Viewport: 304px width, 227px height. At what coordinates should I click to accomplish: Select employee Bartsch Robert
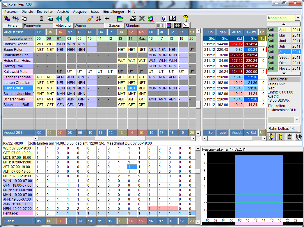[18, 44]
